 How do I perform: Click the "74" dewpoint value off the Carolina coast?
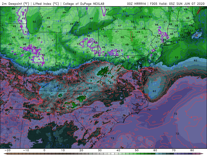pos(149,110)
